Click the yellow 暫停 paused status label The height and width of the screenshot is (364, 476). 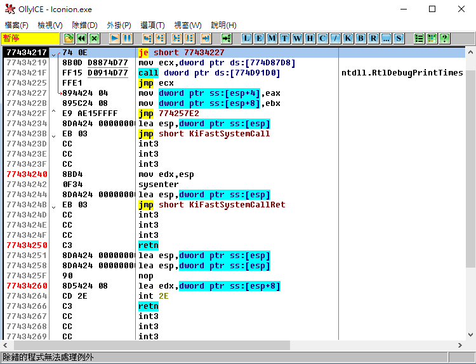(x=30, y=39)
